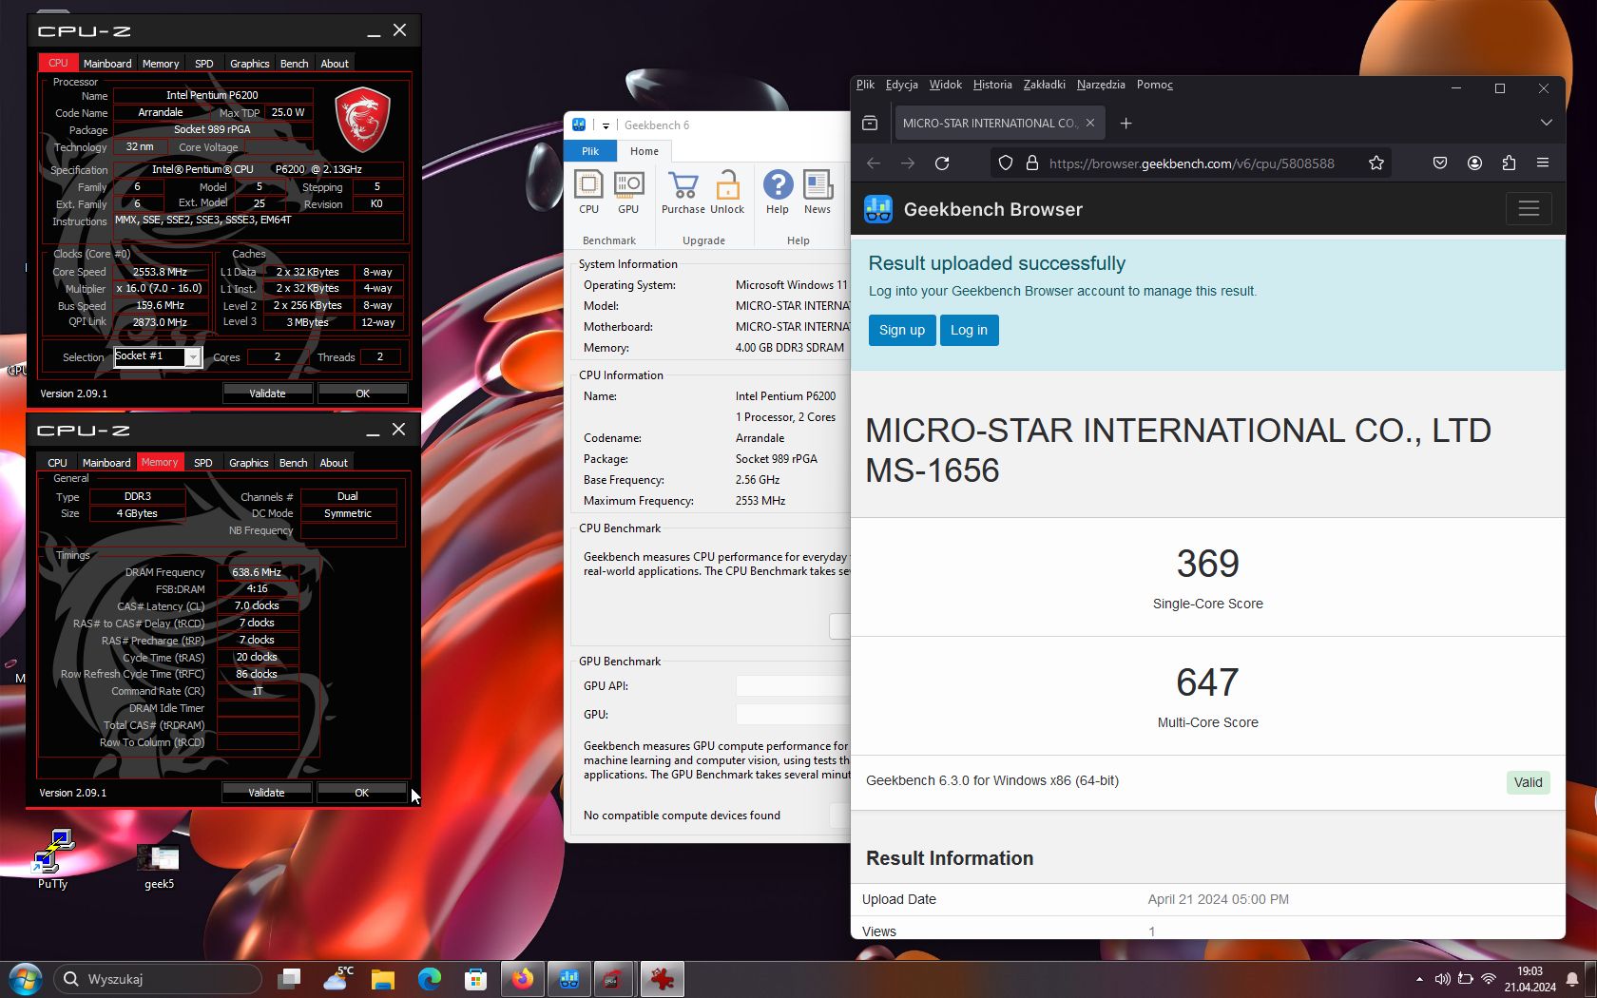Open the browser account icon
1597x998 pixels.
1474,163
